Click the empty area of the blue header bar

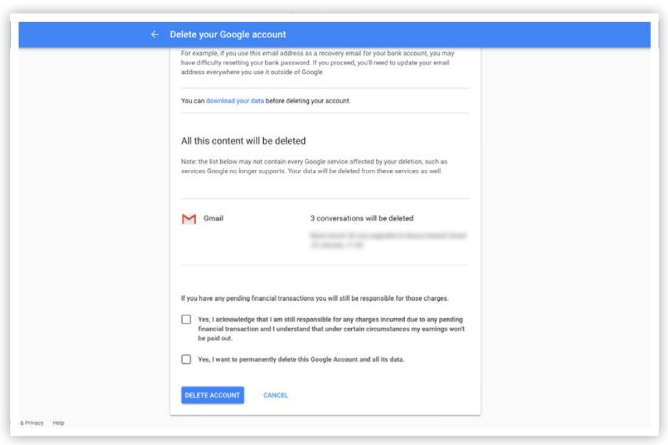tap(470, 34)
